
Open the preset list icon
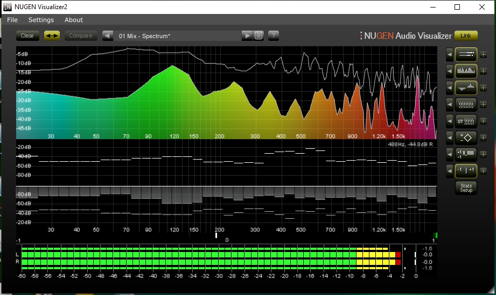tap(259, 36)
